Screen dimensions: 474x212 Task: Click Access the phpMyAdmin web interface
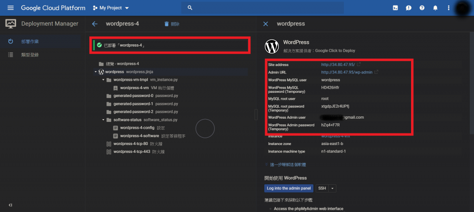coord(308,209)
